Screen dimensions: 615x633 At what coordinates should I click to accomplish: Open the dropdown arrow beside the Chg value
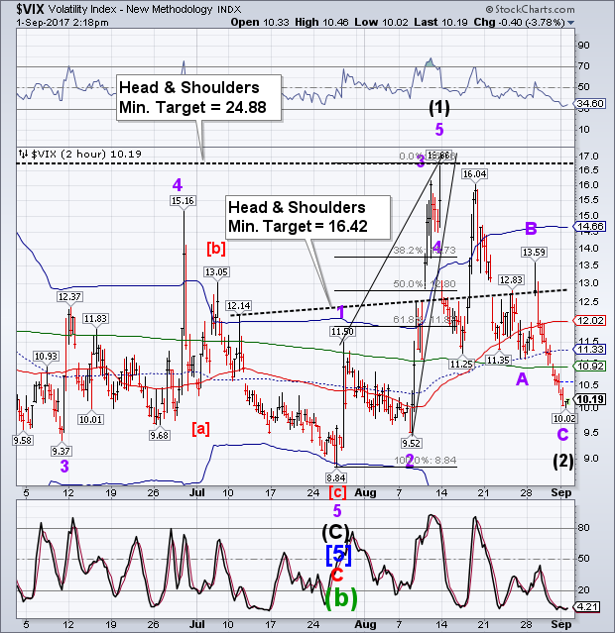tap(570, 23)
